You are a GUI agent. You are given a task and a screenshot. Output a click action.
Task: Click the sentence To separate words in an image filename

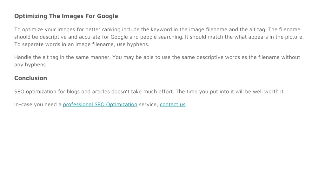pyautogui.click(x=82, y=44)
